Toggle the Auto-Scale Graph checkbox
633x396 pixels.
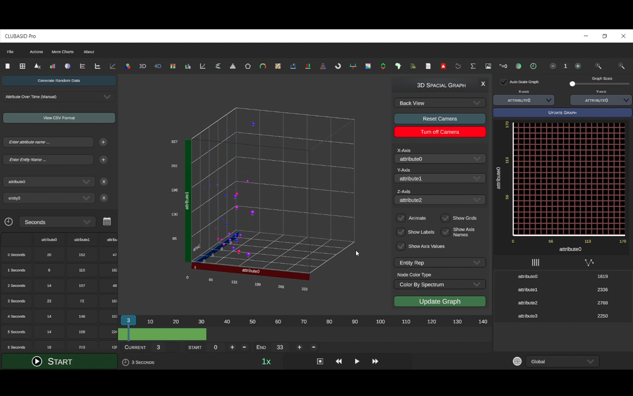click(x=503, y=82)
